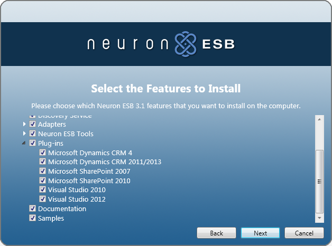Select the Plug-ins label
This screenshot has height=246, width=332.
coord(51,143)
